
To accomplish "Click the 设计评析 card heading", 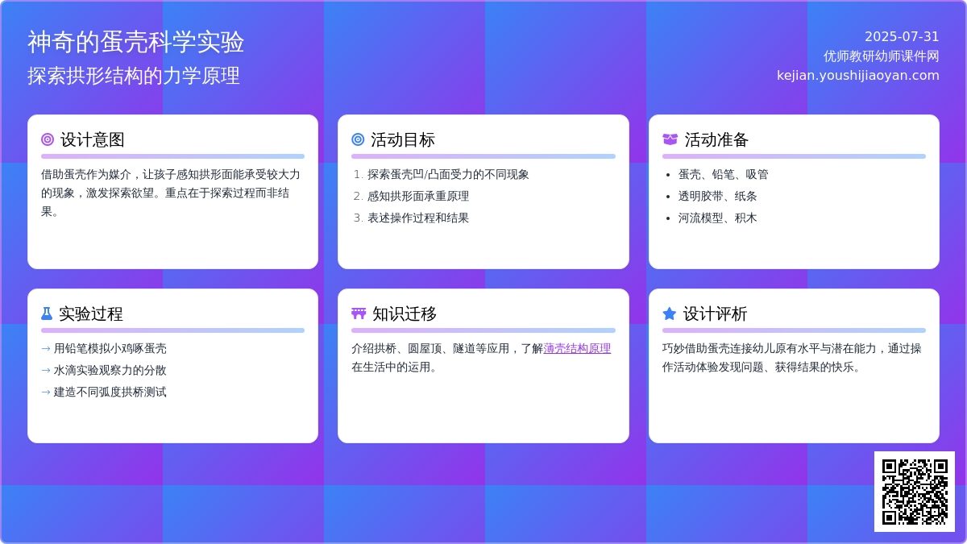I will [x=716, y=314].
